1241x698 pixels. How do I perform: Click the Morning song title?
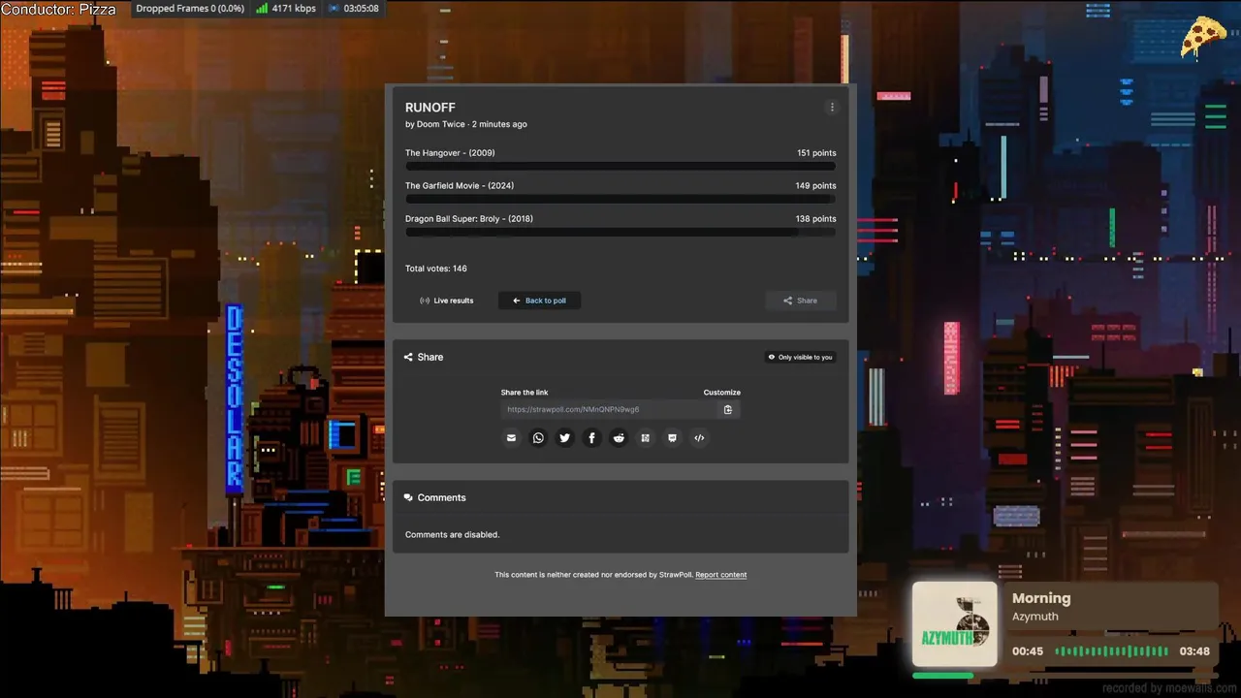coord(1041,598)
